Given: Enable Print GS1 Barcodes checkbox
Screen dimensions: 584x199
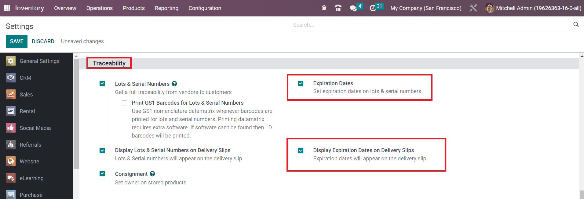Looking at the screenshot, I should (x=124, y=103).
